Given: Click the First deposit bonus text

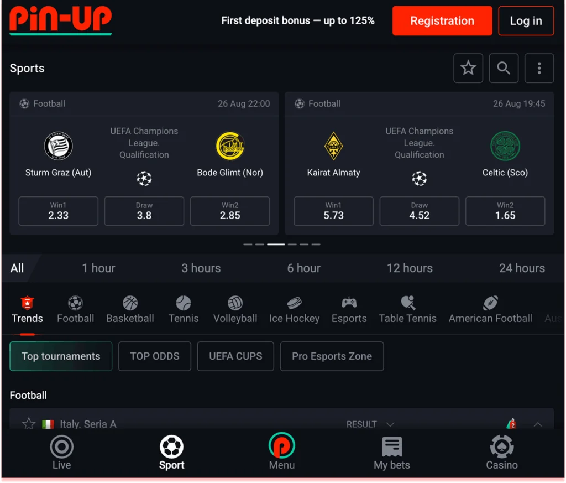Looking at the screenshot, I should tap(298, 20).
